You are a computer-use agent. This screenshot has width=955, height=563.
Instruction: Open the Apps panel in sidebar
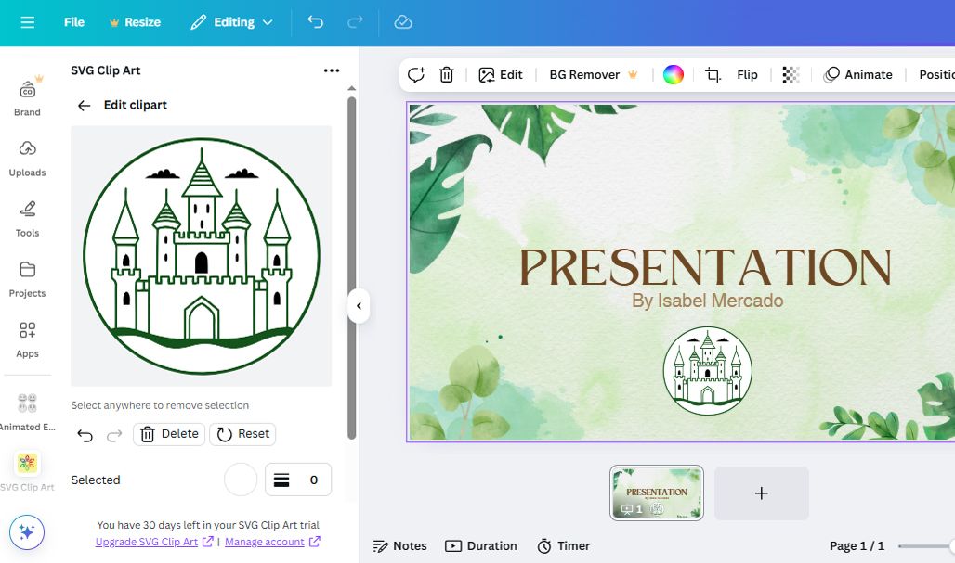(x=28, y=339)
